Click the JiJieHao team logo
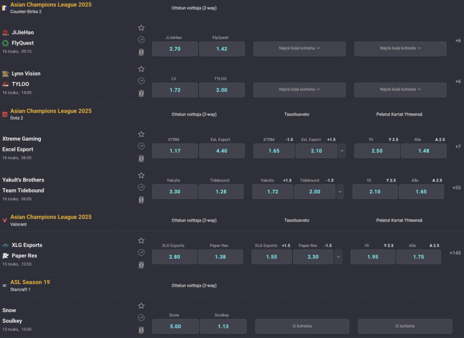 [x=5, y=33]
